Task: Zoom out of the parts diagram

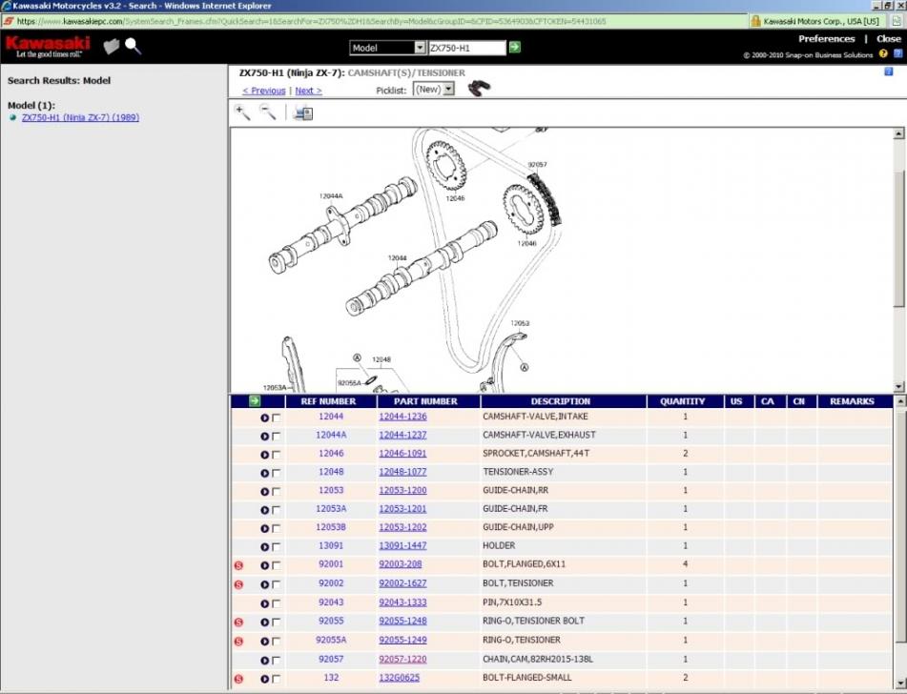Action: (268, 112)
